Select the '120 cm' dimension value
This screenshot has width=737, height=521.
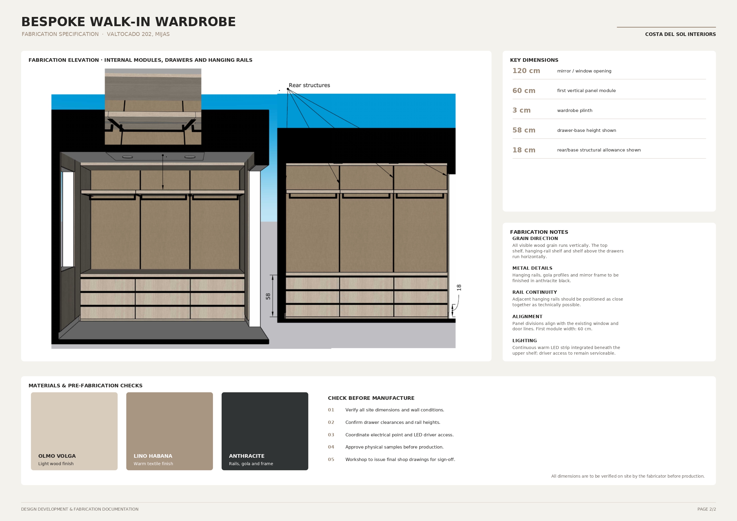point(526,71)
